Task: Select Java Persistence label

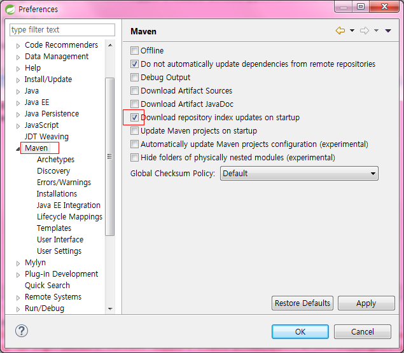Action: click(x=52, y=114)
